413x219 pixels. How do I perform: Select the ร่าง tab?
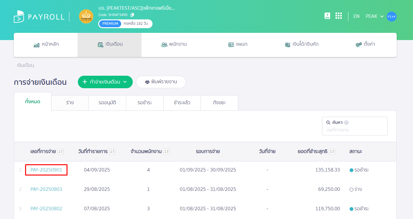(x=70, y=103)
